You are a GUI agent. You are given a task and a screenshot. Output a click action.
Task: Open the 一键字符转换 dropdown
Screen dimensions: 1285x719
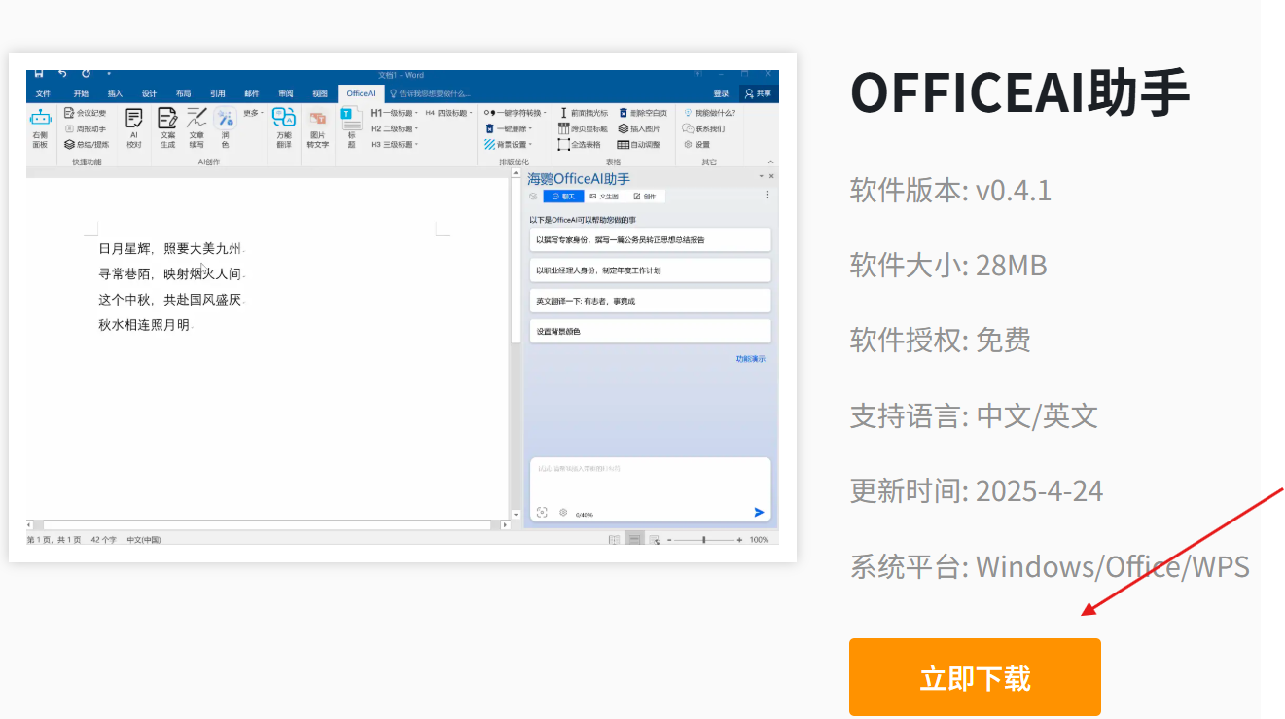[x=516, y=113]
